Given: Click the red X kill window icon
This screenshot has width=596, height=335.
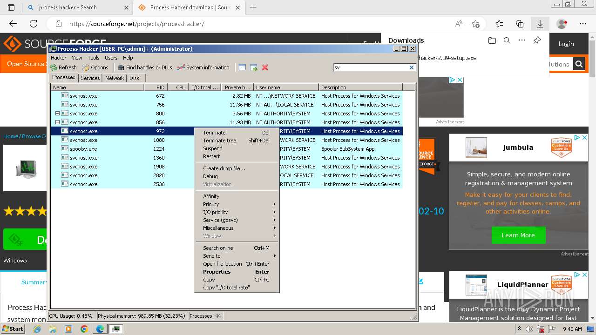Looking at the screenshot, I should point(265,67).
